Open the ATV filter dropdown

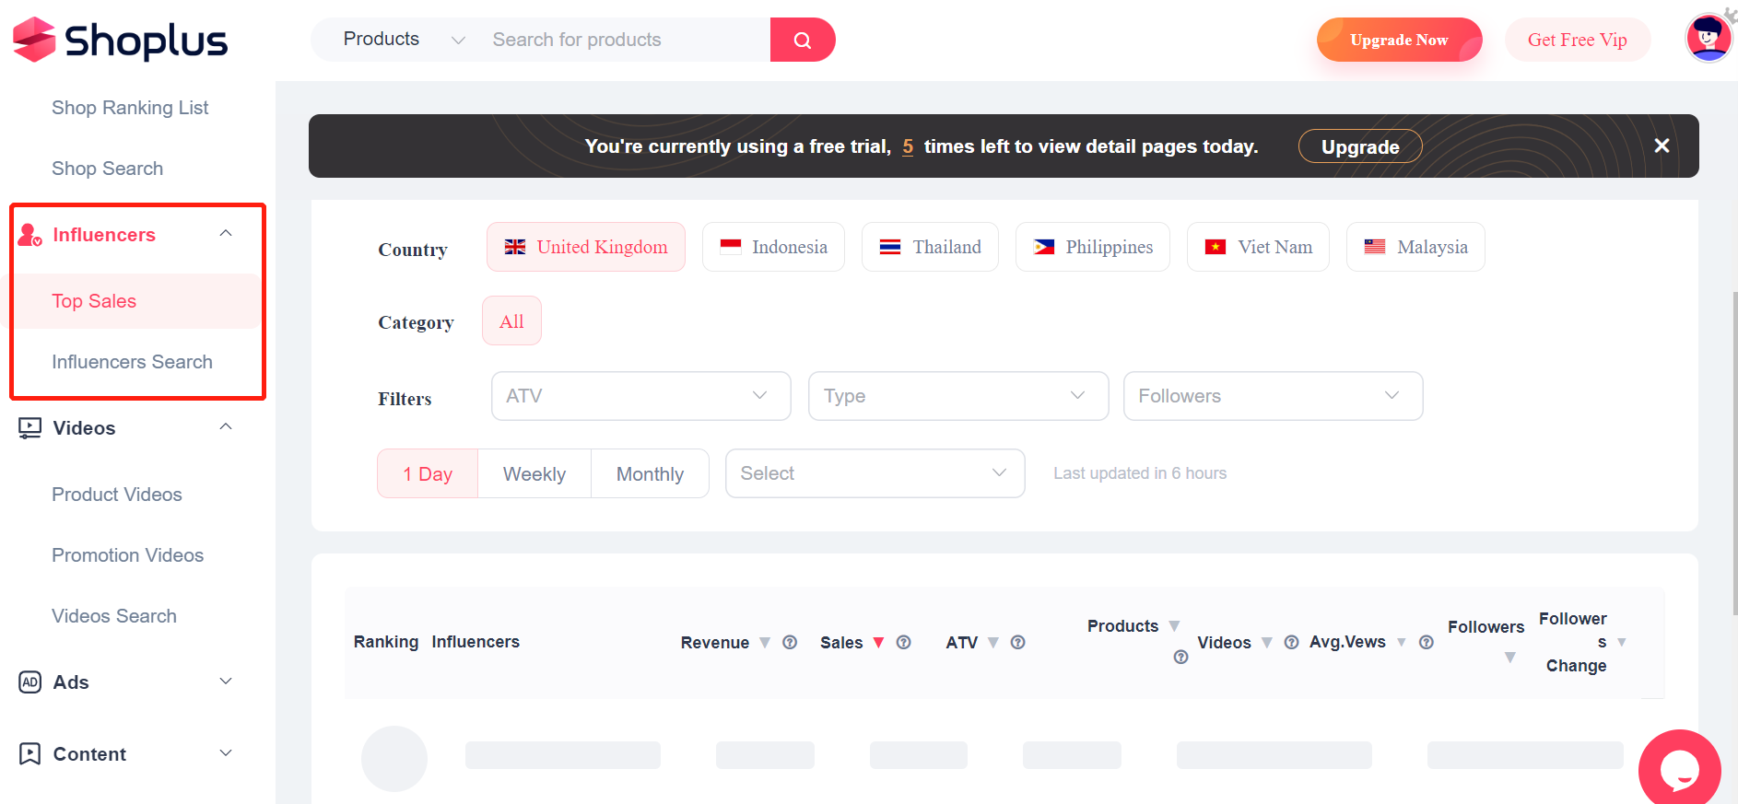(640, 396)
